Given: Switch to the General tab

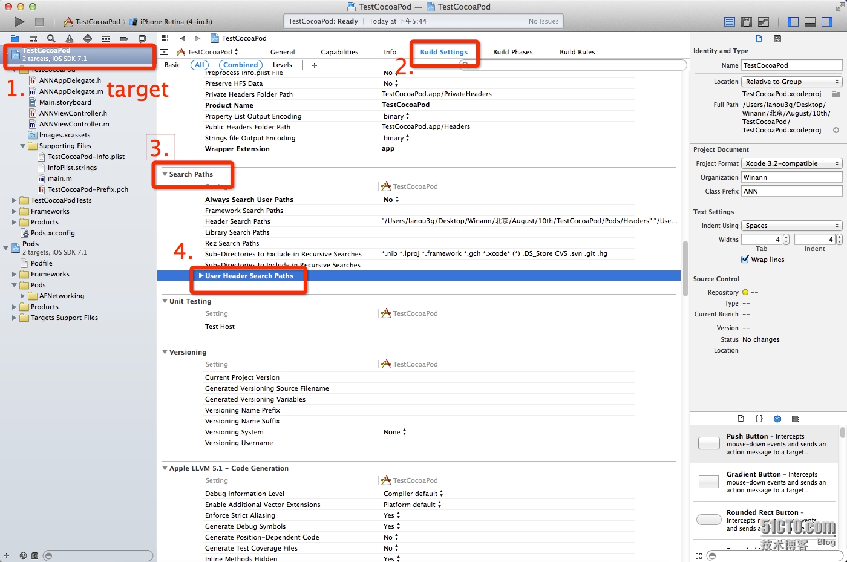Looking at the screenshot, I should pyautogui.click(x=283, y=52).
